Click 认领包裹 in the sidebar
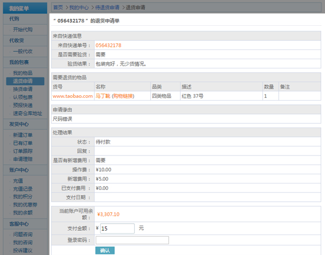Viewport: 325px width, 255px height. pos(23,97)
